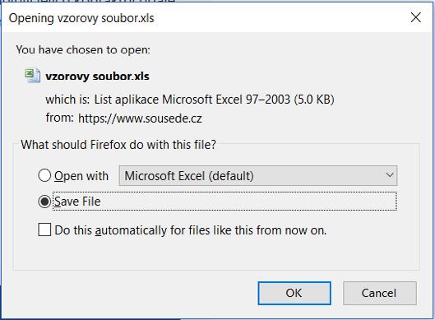Confirm the download with OK

point(294,293)
